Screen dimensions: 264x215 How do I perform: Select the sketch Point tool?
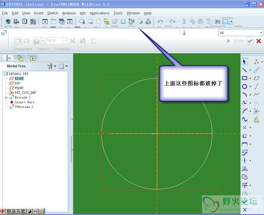click(x=244, y=127)
